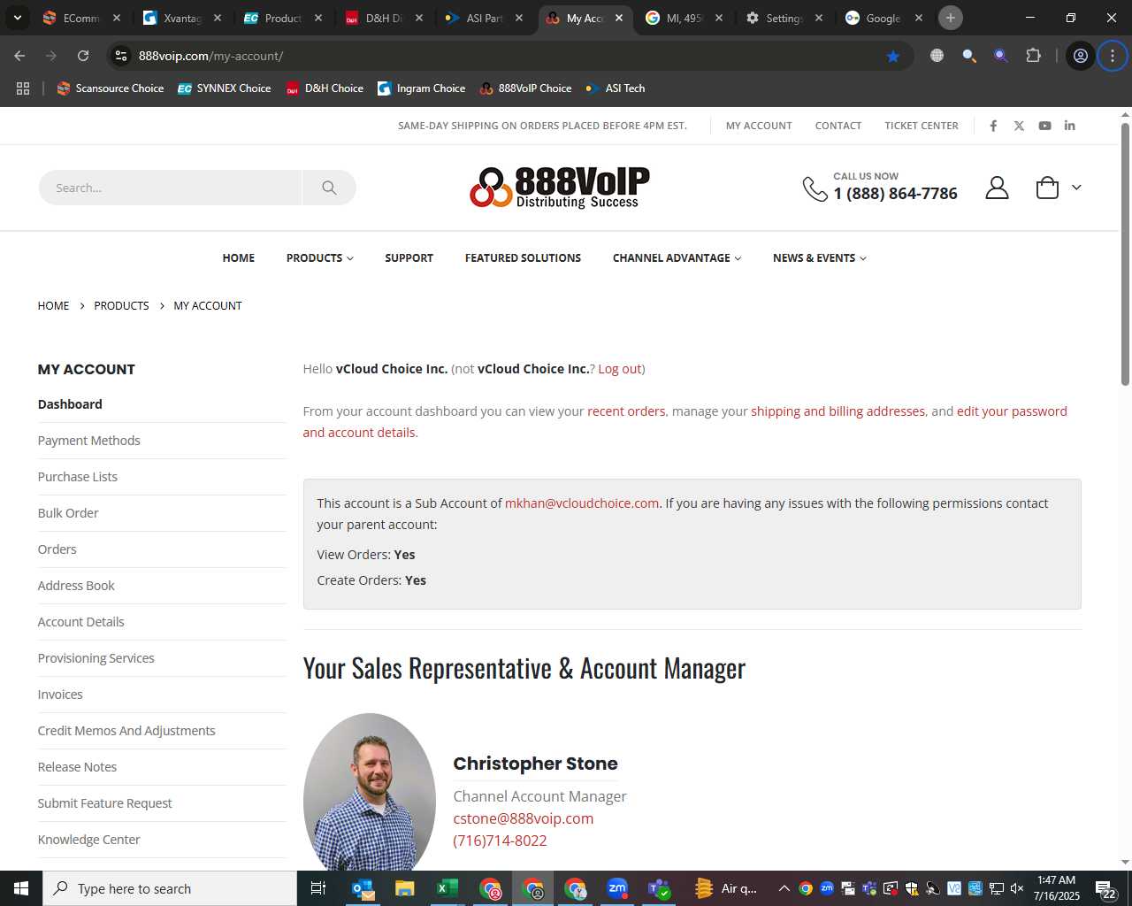Open MY ACCOUNT top link

point(759,126)
